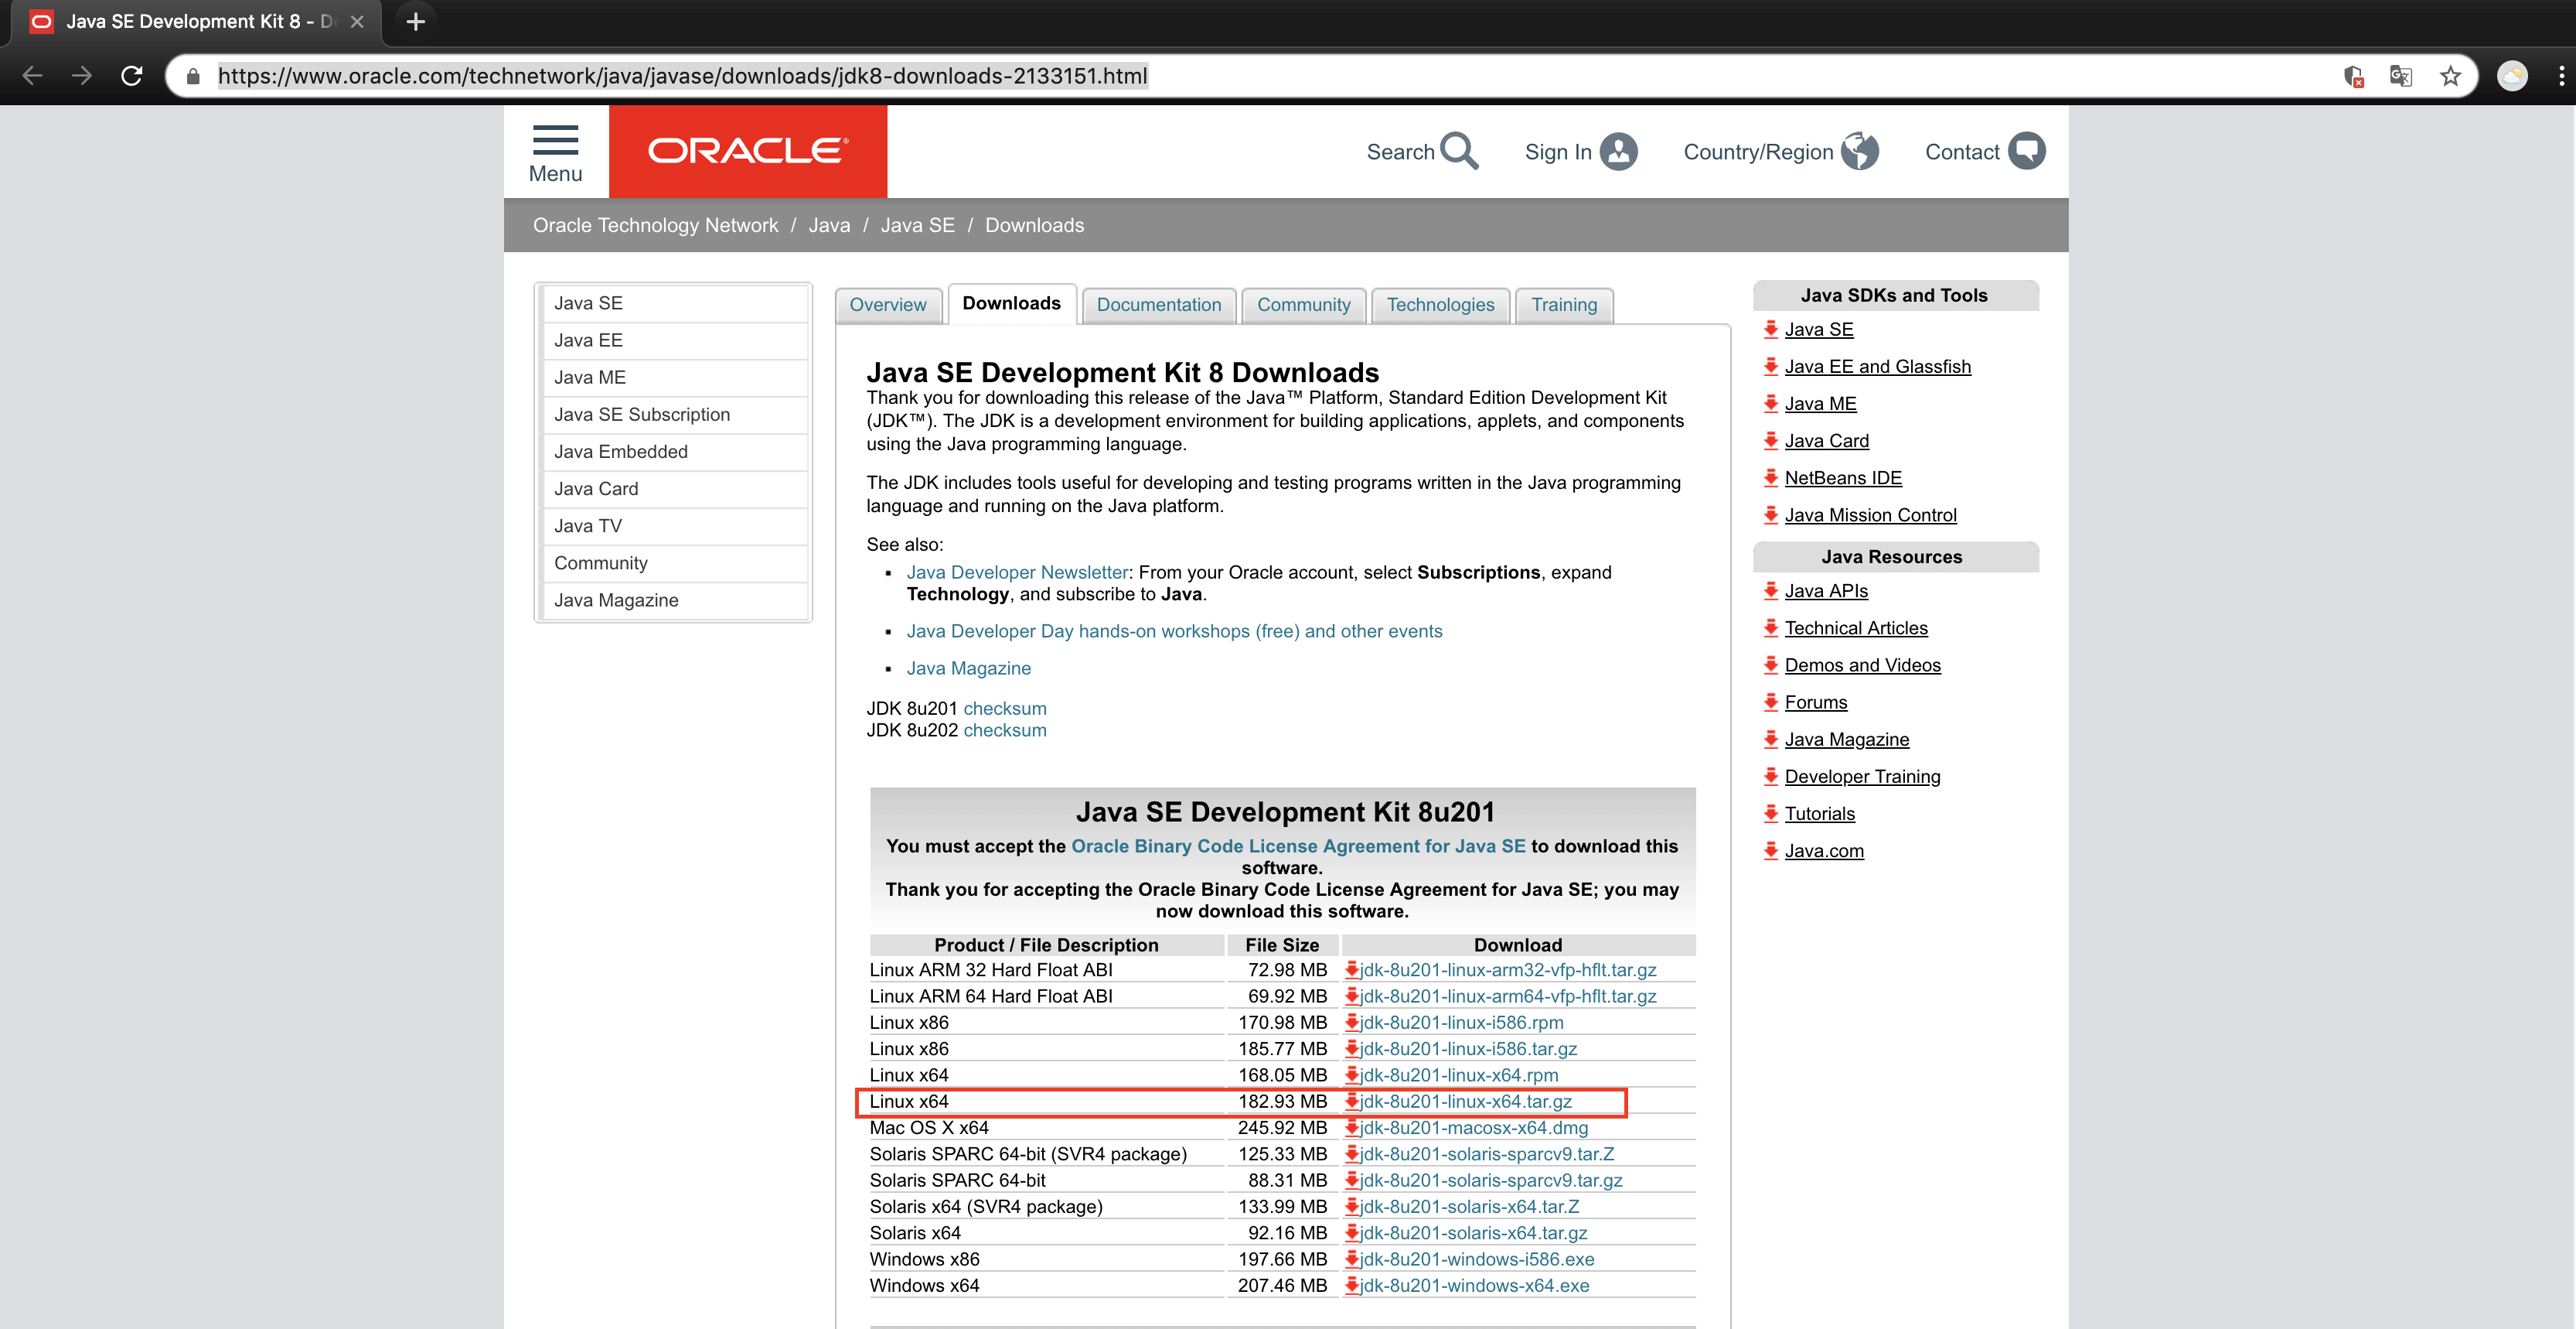Open the Java Developer Newsletter link

tap(1017, 572)
